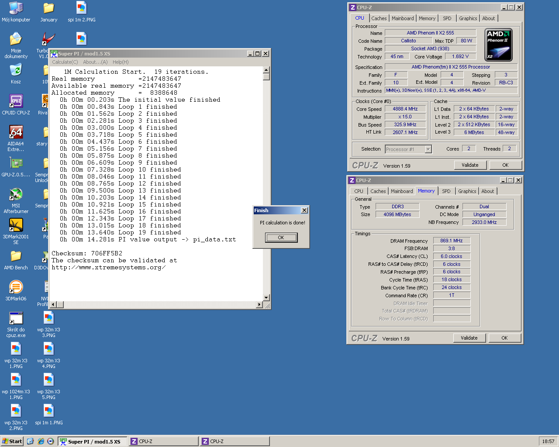Click Validate in the CPU-Z Memory window
The width and height of the screenshot is (559, 447).
(x=469, y=338)
